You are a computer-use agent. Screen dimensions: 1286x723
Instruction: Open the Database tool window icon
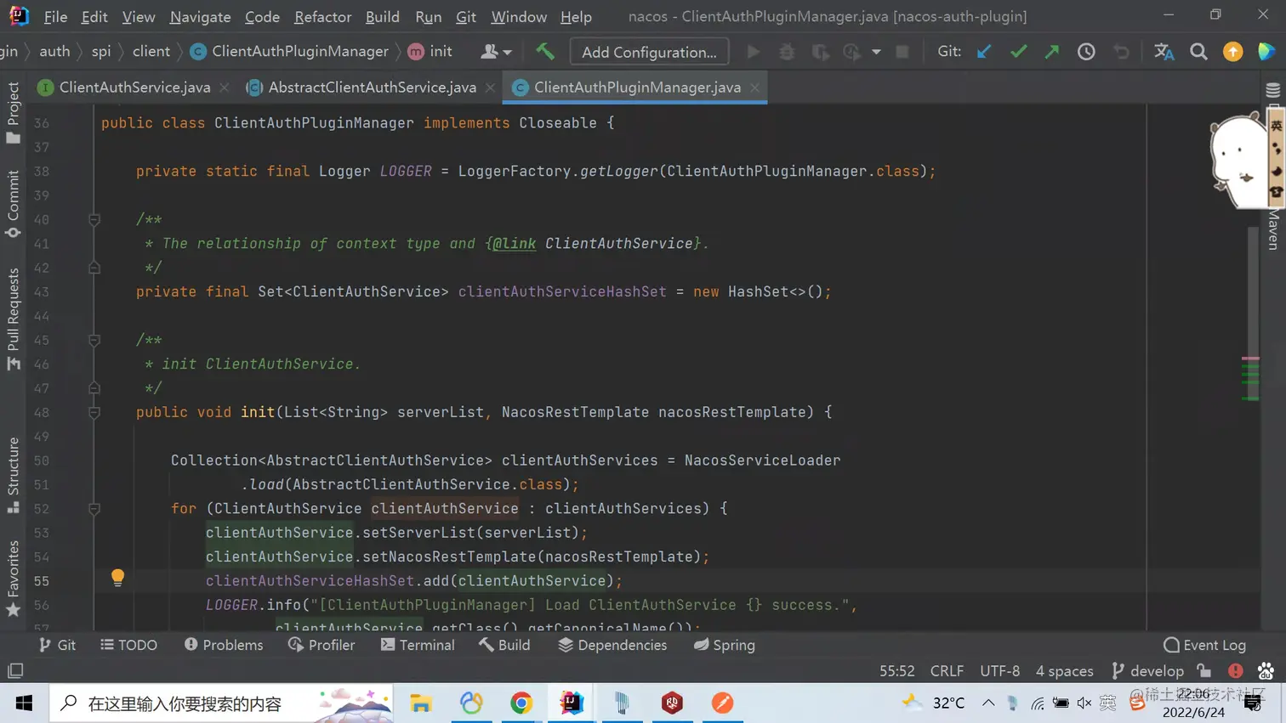1273,90
